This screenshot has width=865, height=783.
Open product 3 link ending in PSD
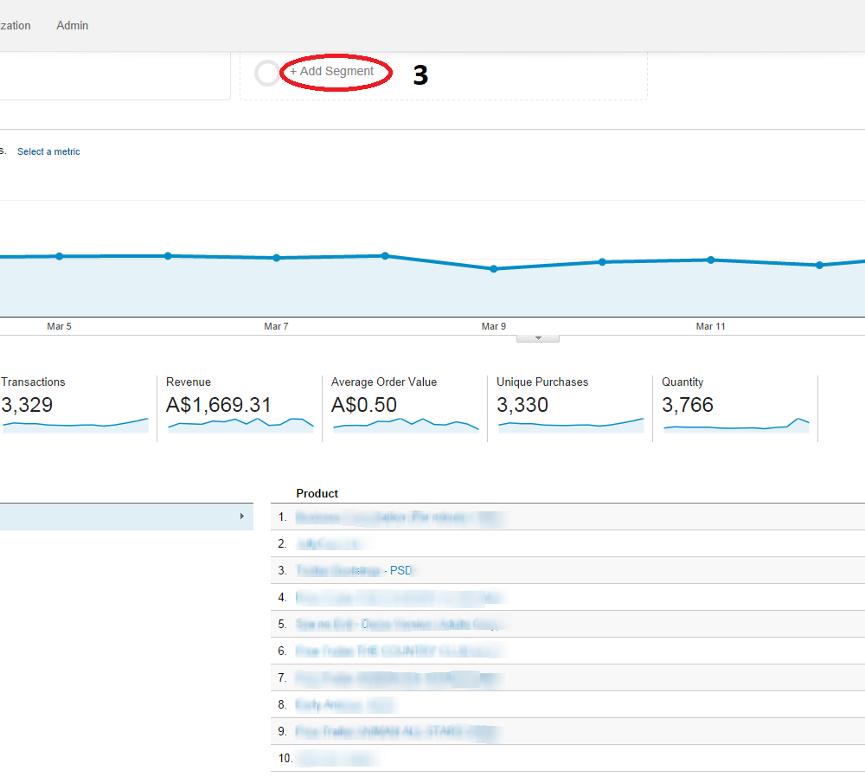tap(356, 570)
